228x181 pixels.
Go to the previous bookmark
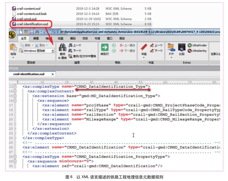point(156,46)
